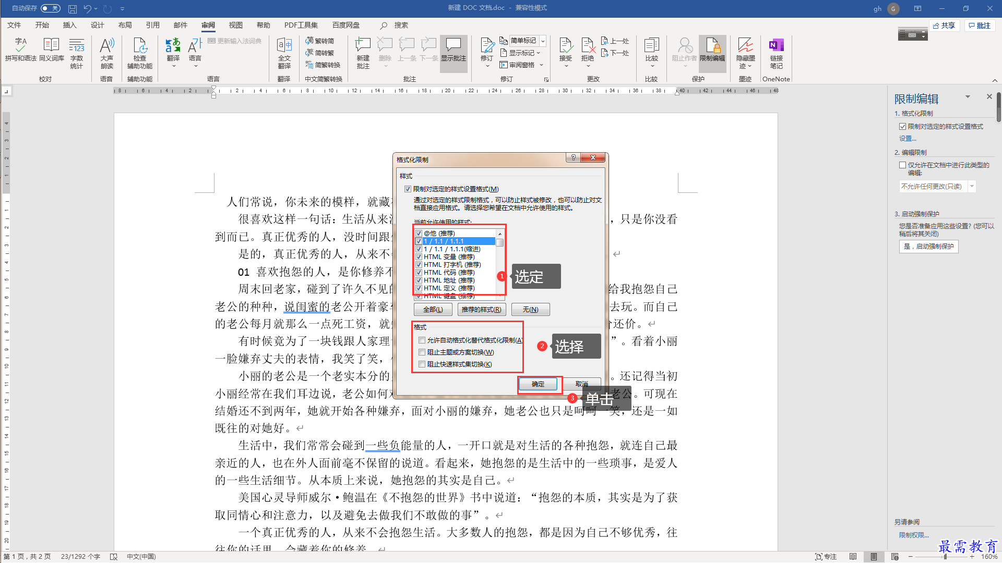Expand the Undo history dropdown arrow
Image resolution: width=1002 pixels, height=563 pixels.
tap(96, 9)
